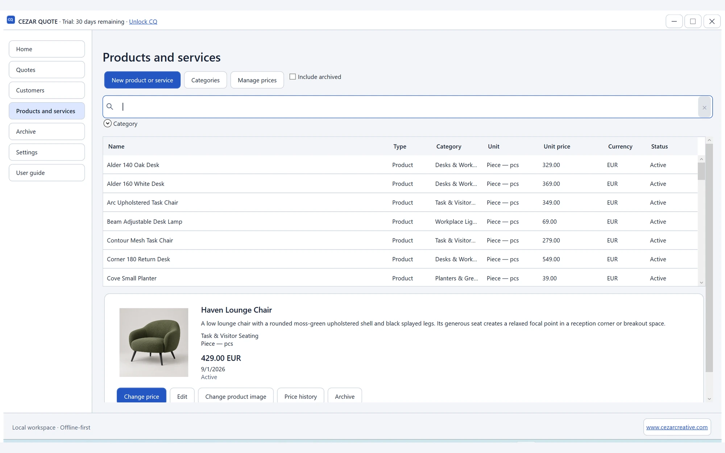Image resolution: width=725 pixels, height=453 pixels.
Task: Follow the Unlock CQ link
Action: (143, 21)
